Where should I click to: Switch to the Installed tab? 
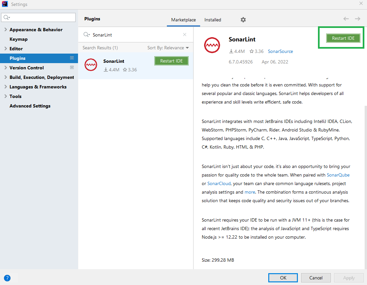[x=213, y=20]
